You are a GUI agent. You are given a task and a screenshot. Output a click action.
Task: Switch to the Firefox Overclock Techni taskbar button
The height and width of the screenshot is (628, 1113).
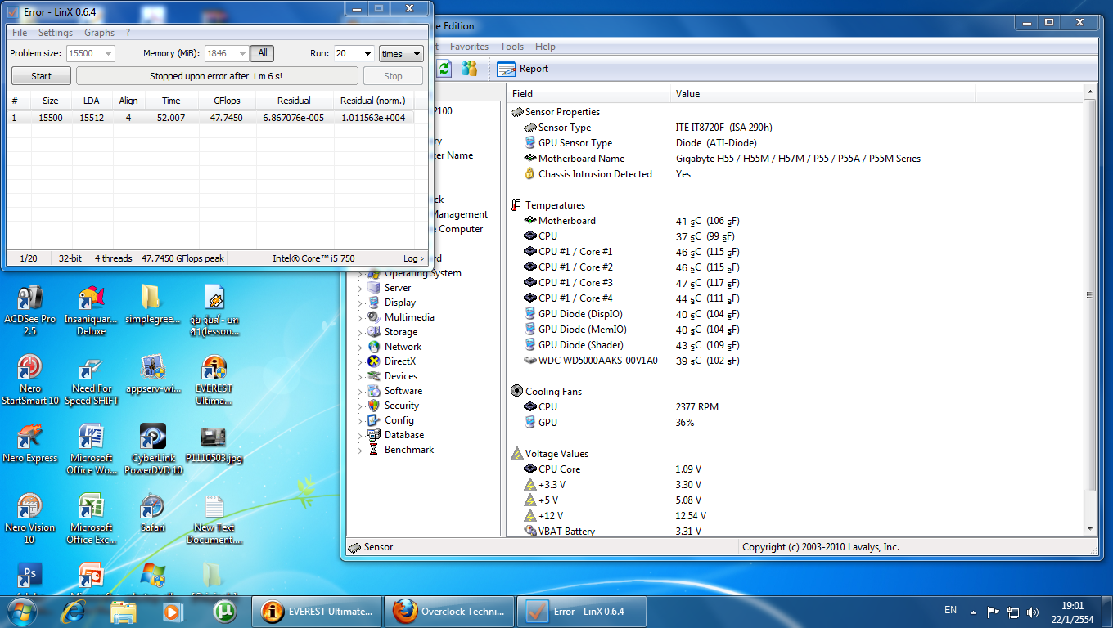tap(450, 611)
